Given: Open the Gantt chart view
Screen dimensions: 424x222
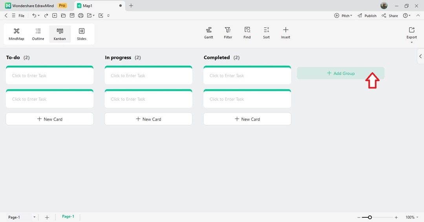Looking at the screenshot, I should [x=208, y=33].
